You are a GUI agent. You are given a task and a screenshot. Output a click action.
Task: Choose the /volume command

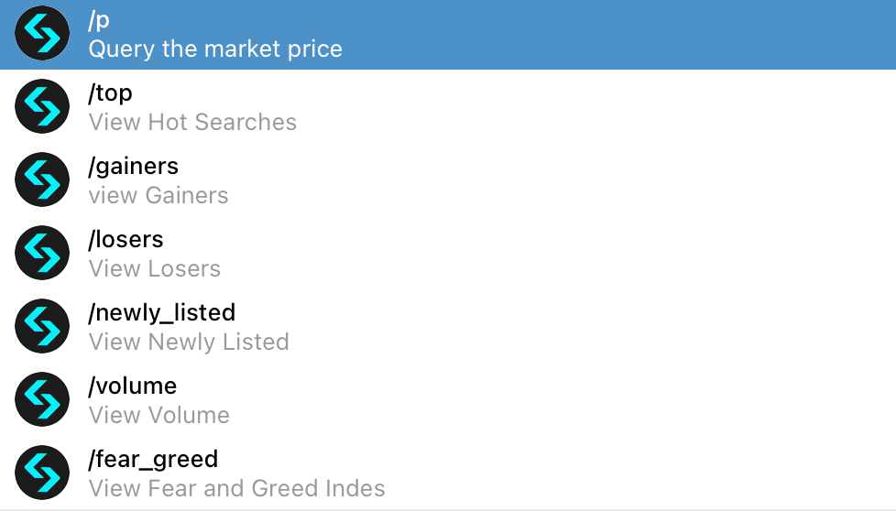(448, 399)
